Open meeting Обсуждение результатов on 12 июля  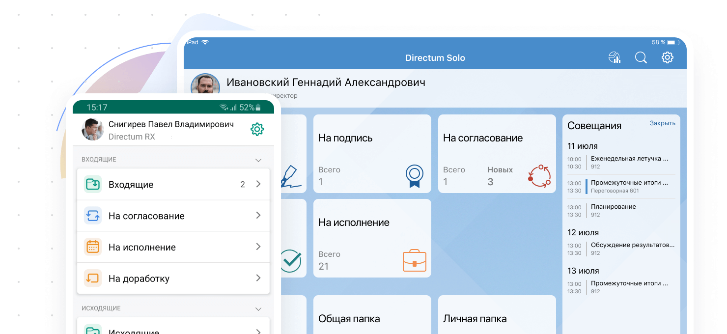point(621,249)
